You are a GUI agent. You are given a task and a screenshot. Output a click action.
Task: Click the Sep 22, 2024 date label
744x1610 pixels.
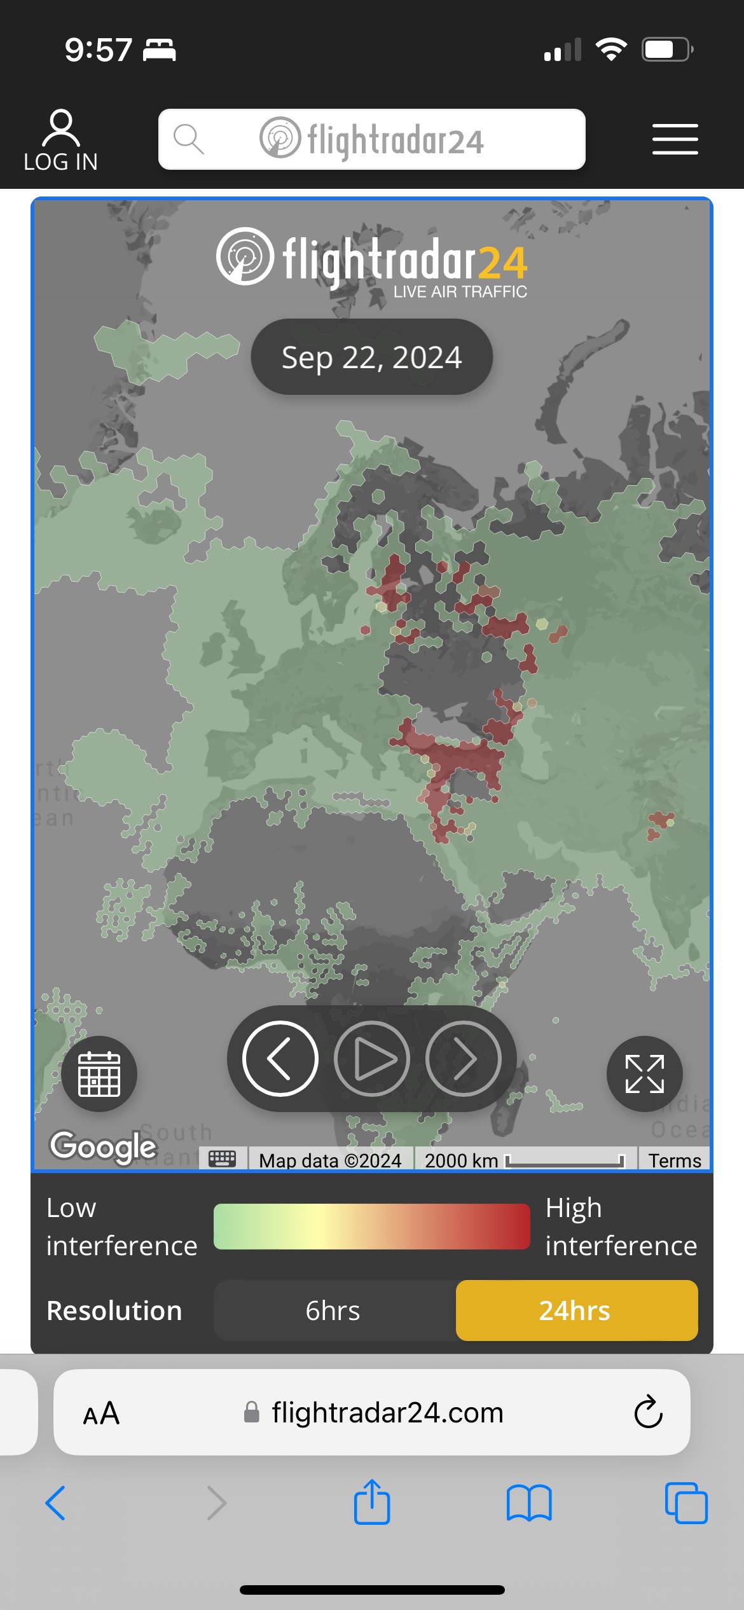[x=371, y=357]
